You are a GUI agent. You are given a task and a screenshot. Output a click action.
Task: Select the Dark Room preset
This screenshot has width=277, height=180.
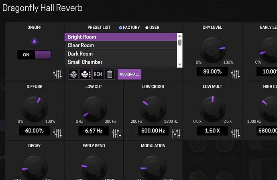click(x=121, y=54)
